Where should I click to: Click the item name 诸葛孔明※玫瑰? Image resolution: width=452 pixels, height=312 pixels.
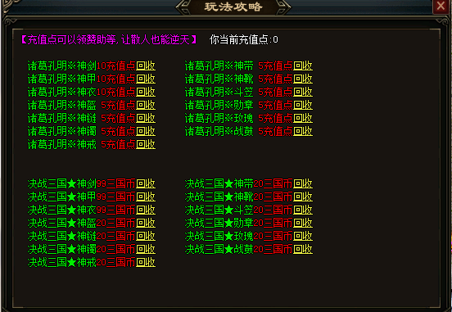point(219,118)
